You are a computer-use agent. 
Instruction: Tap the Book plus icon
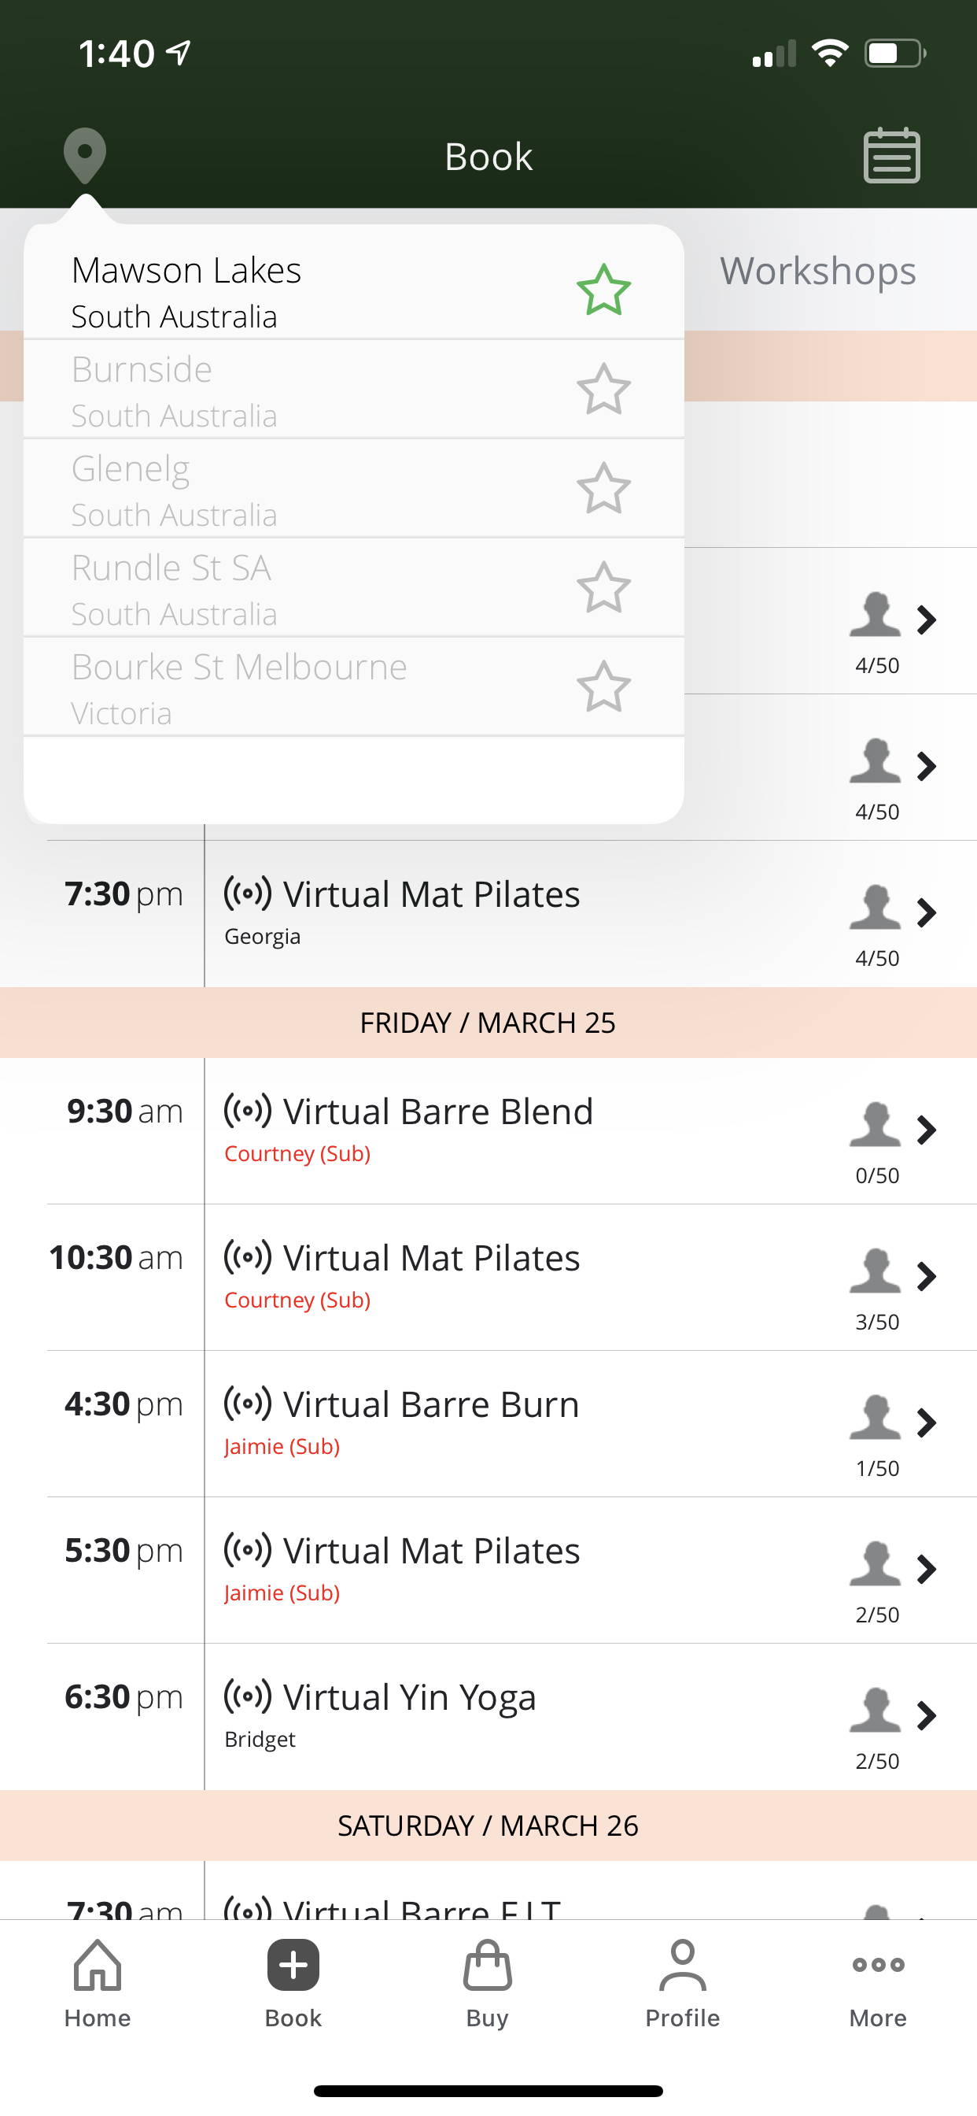click(x=293, y=1966)
